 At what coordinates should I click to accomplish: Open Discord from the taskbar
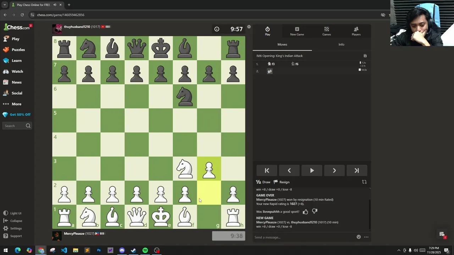point(122,250)
